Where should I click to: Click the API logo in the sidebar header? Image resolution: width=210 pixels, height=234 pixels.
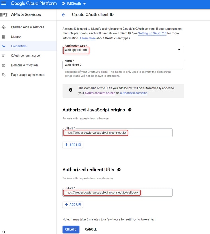point(4,15)
